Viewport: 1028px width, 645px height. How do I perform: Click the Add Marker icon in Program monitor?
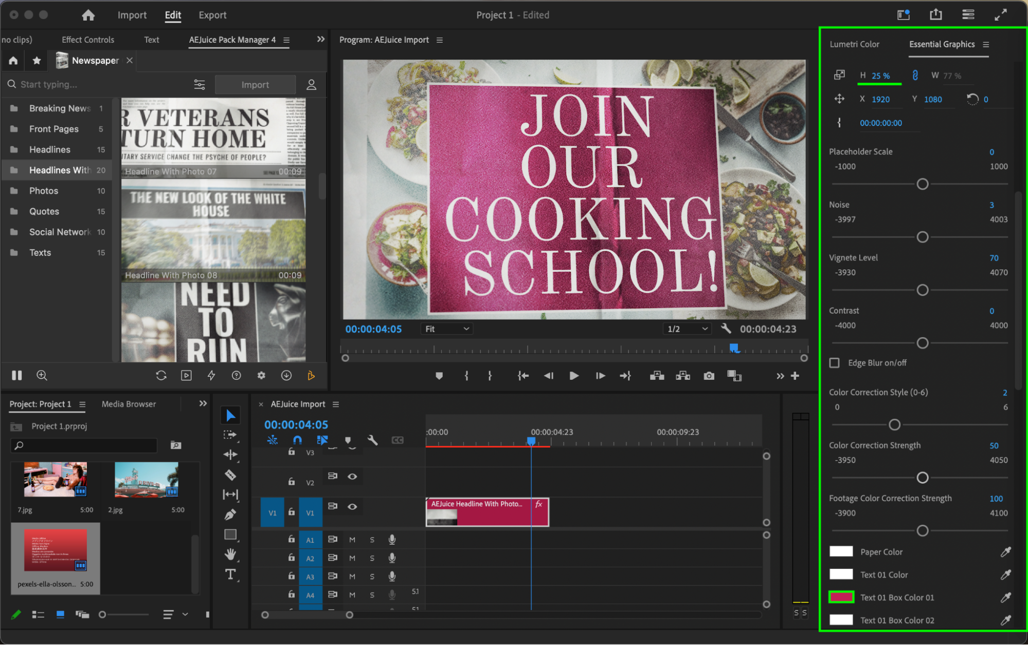(439, 376)
